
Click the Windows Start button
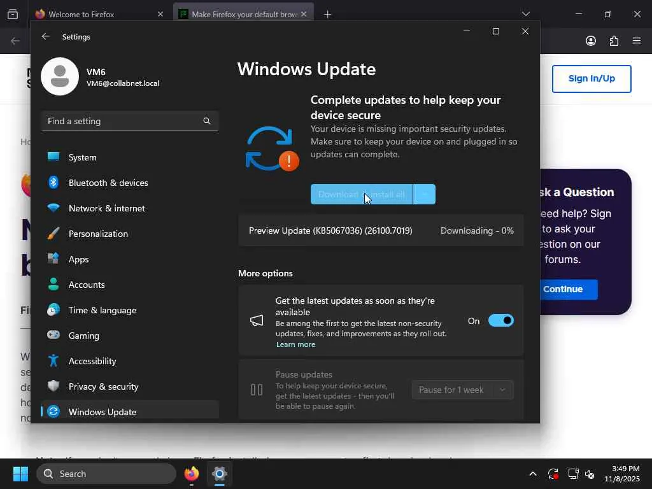click(x=20, y=474)
